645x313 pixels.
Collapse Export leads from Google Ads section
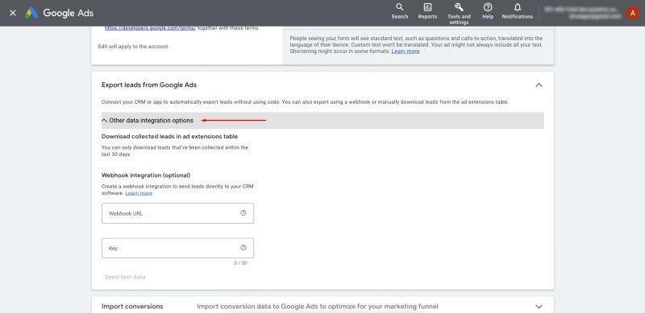pos(539,85)
